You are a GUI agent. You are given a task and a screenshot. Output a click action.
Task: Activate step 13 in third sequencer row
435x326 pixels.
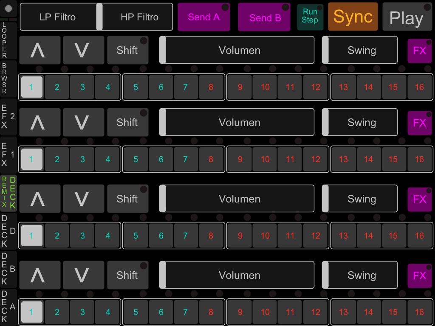coord(343,236)
